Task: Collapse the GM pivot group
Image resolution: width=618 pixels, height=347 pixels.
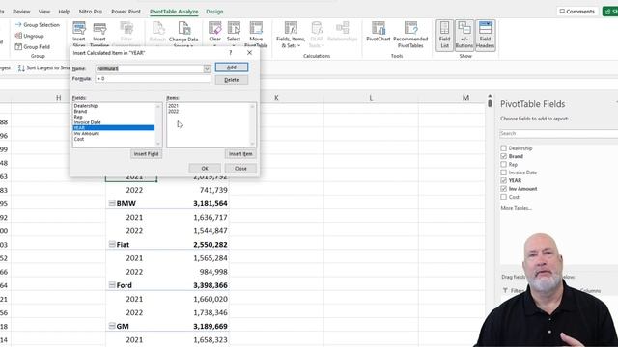Action: coord(112,326)
